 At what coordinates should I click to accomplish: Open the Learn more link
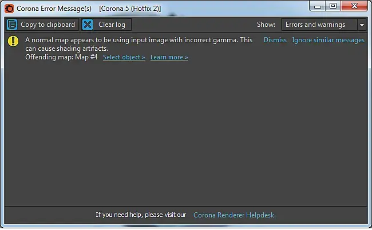[169, 57]
